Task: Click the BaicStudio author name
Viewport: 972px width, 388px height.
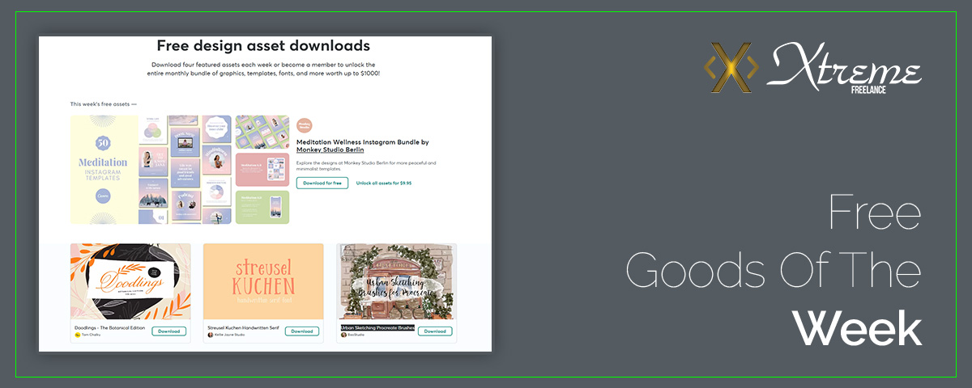Action: point(356,335)
